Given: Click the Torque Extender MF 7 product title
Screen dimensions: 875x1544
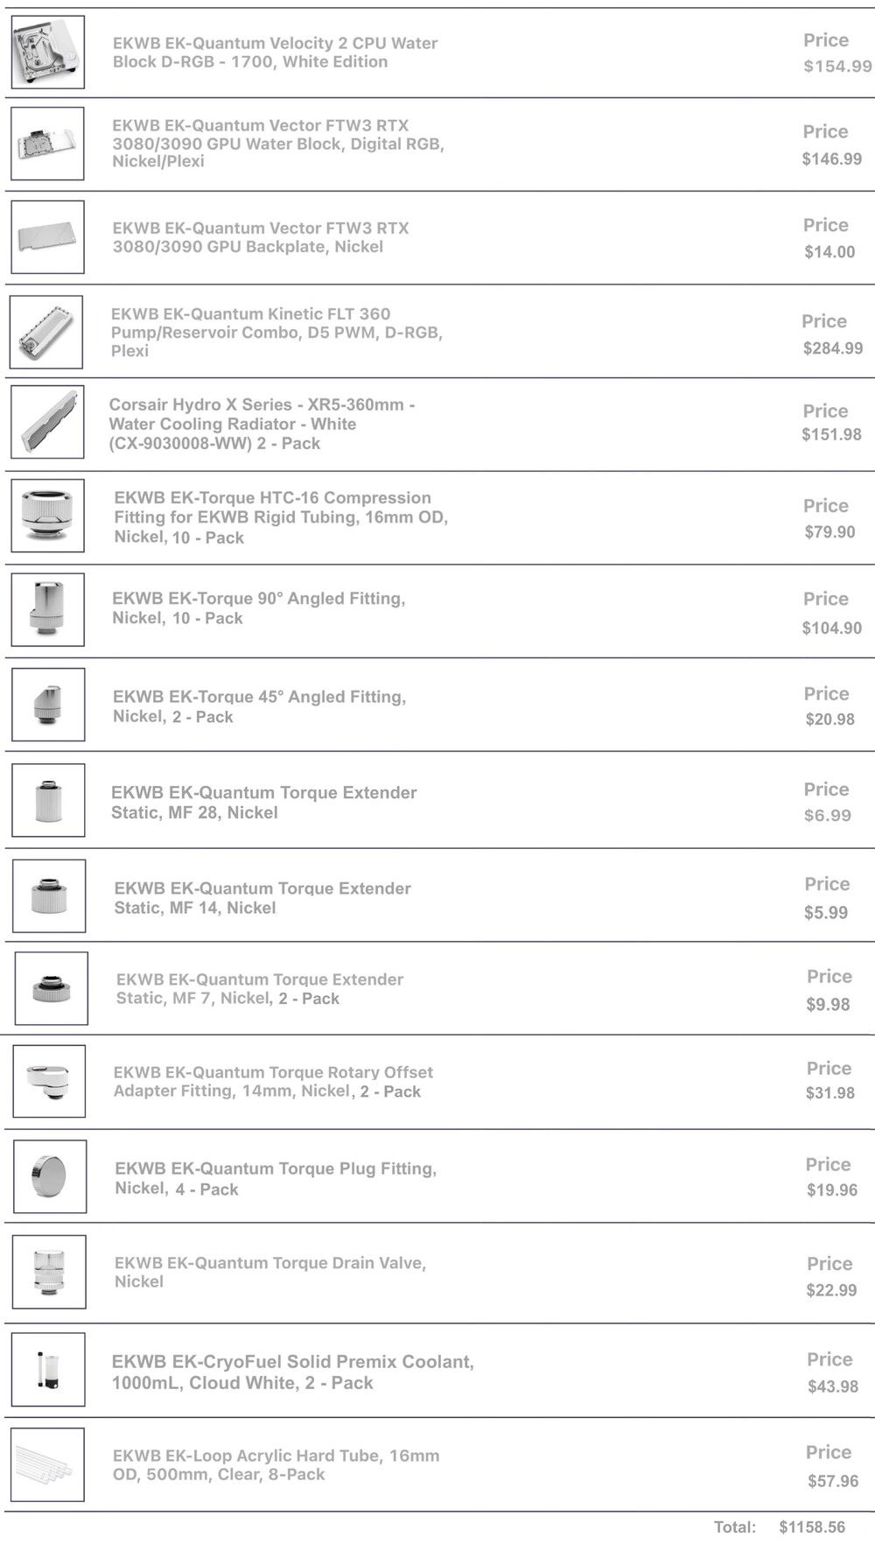Looking at the screenshot, I should pyautogui.click(x=259, y=988).
